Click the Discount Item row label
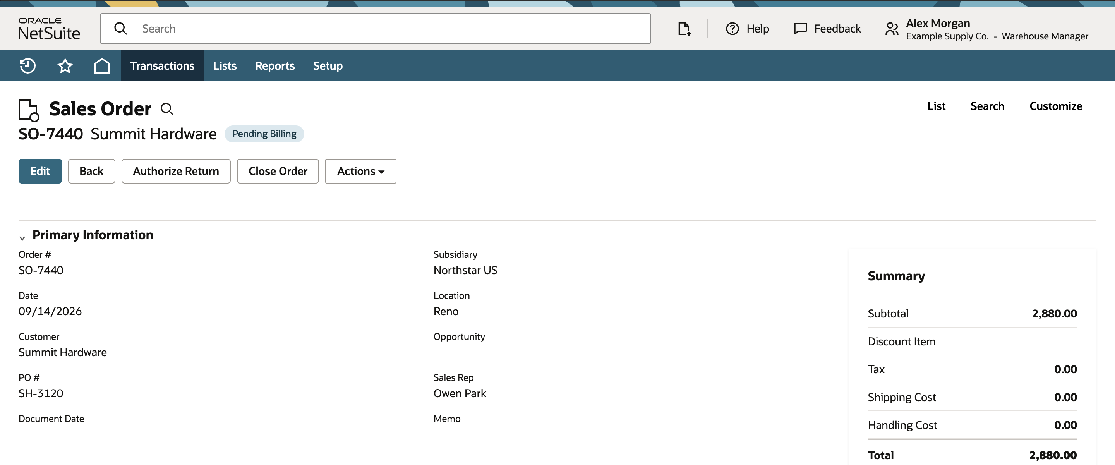Image resolution: width=1115 pixels, height=465 pixels. (901, 341)
